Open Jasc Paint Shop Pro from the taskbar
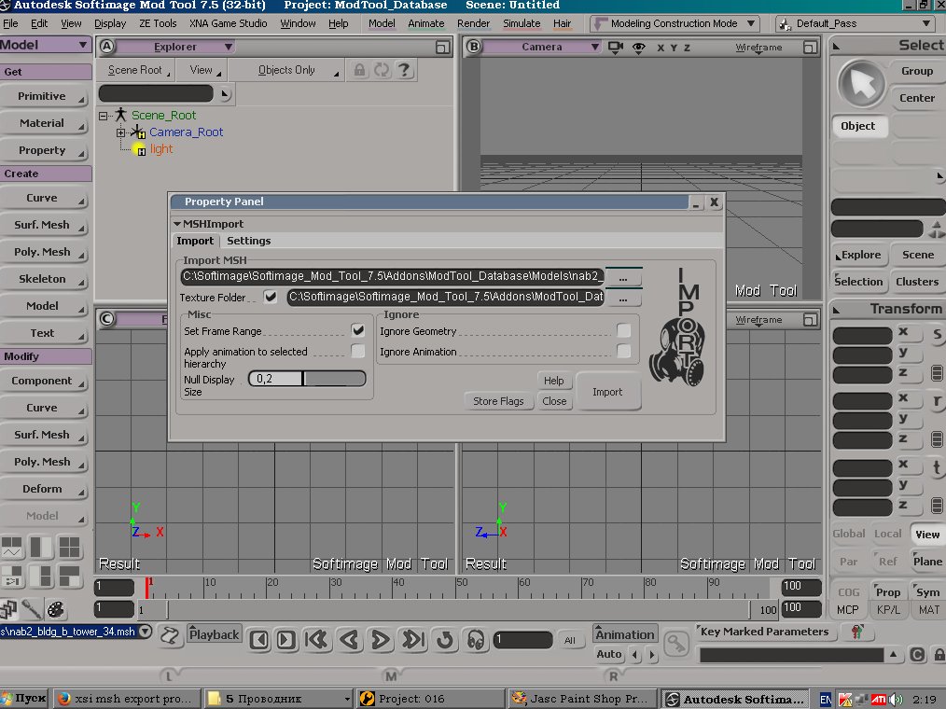The width and height of the screenshot is (946, 709). [x=581, y=699]
